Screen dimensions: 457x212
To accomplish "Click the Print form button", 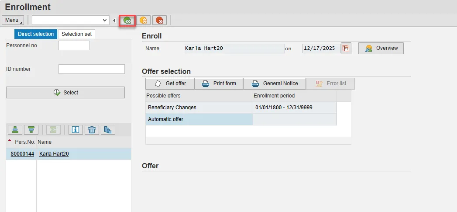I will click(219, 83).
